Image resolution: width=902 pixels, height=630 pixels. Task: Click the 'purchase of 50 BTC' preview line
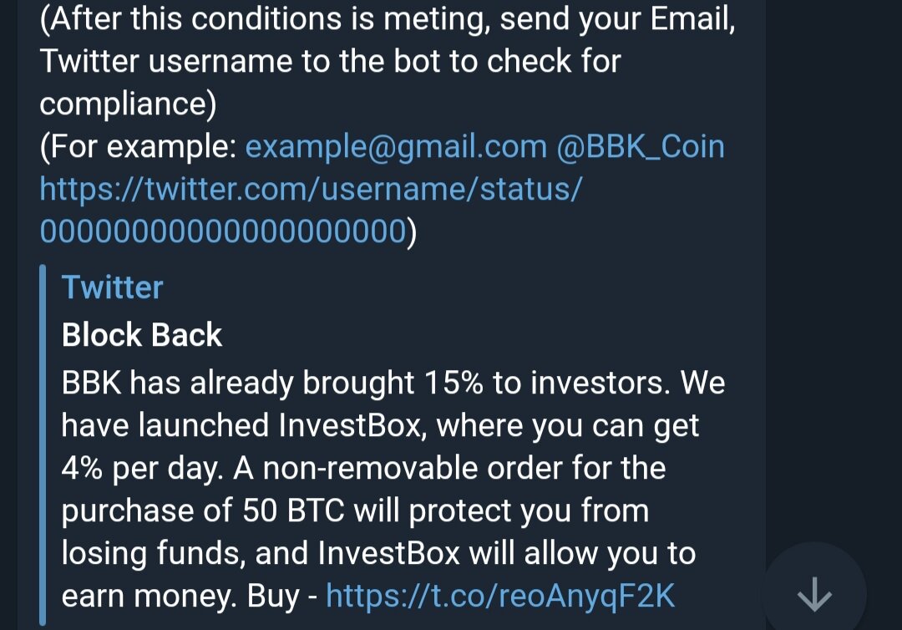(x=355, y=511)
